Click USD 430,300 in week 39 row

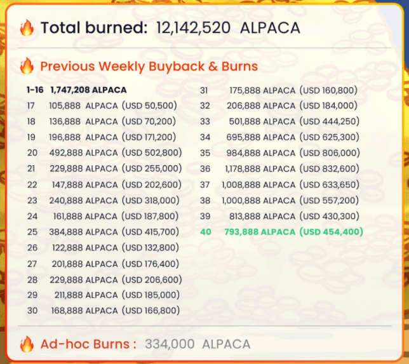(x=330, y=217)
